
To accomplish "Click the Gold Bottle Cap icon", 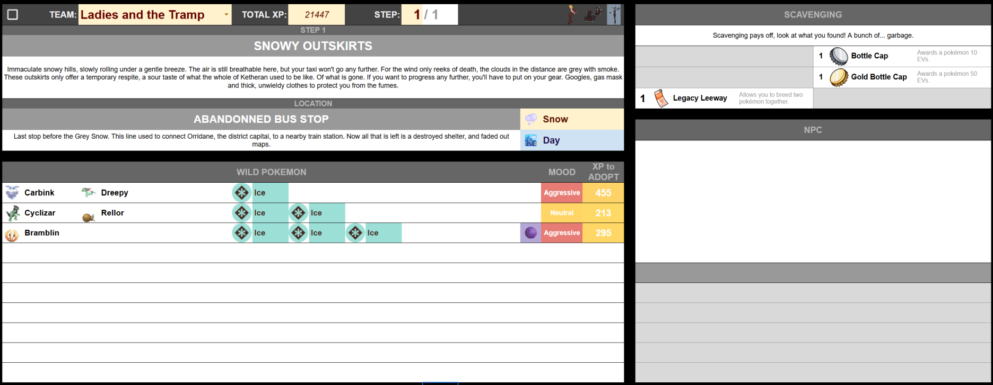I will 839,77.
